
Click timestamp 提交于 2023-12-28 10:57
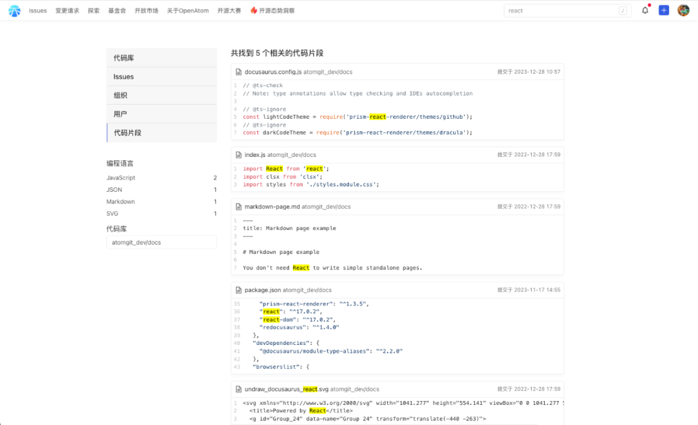(x=529, y=72)
